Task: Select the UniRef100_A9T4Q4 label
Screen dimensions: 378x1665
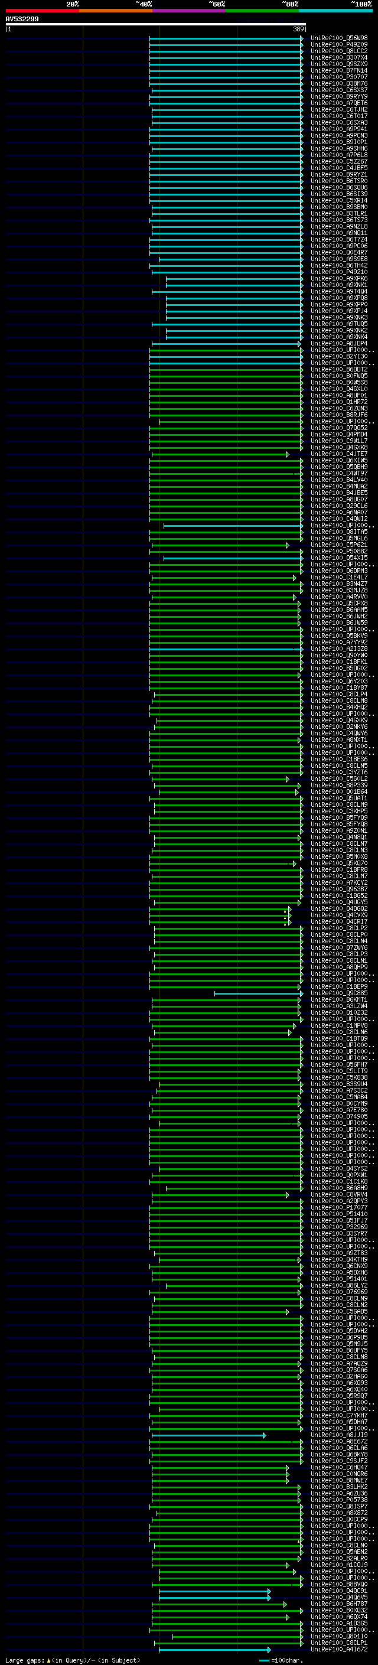Action: pyautogui.click(x=339, y=292)
